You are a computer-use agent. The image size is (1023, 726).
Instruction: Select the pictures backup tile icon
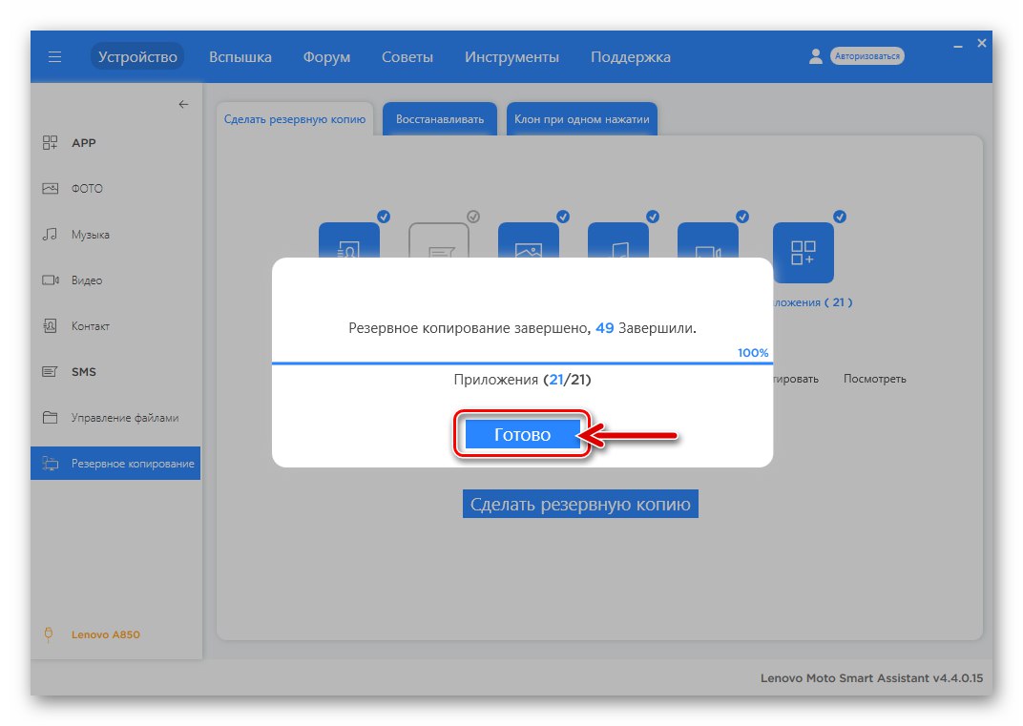(529, 240)
